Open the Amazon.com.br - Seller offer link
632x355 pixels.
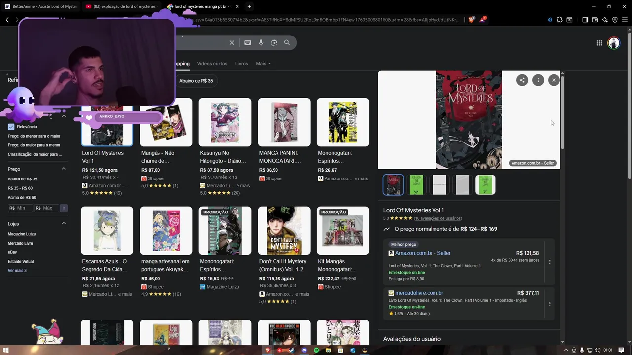423,253
